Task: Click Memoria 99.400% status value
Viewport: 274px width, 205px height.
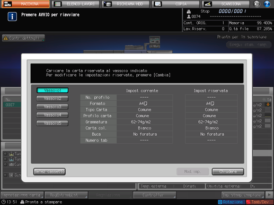Action: pyautogui.click(x=264, y=23)
